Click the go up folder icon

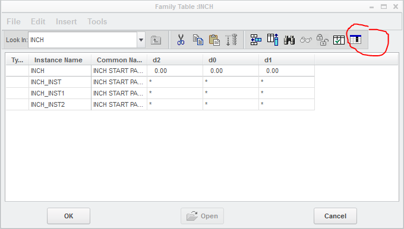pyautogui.click(x=156, y=40)
